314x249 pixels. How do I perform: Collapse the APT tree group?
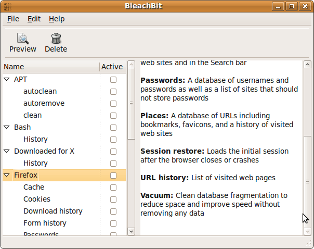pyautogui.click(x=7, y=79)
